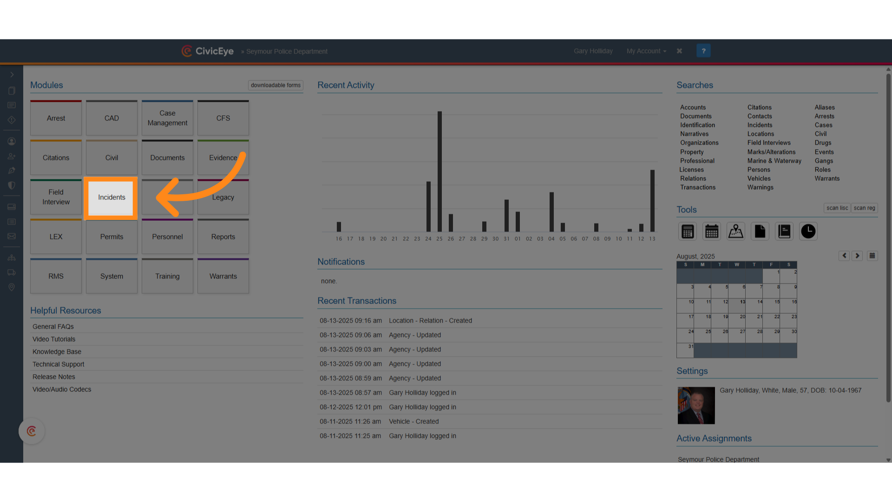Open the Field Interviews search link
892x502 pixels.
769,143
